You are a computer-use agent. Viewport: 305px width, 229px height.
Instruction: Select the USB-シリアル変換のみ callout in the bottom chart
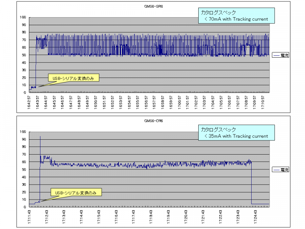click(77, 192)
